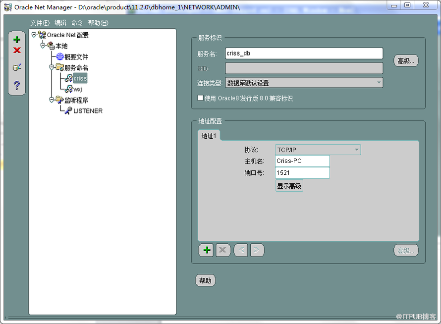Collapse the 服务命名 tree node
The width and height of the screenshot is (441, 324).
pyautogui.click(x=52, y=67)
